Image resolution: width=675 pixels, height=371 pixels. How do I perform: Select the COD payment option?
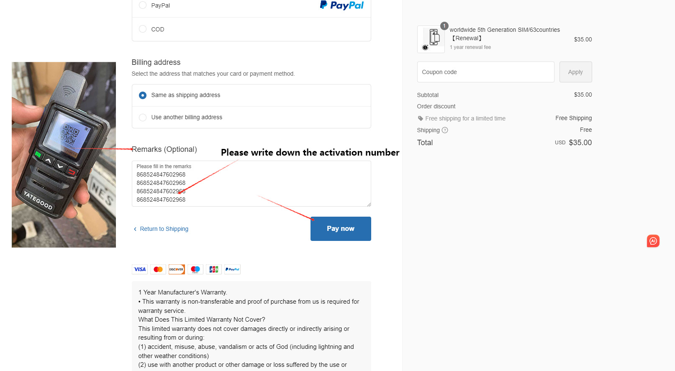pyautogui.click(x=143, y=29)
